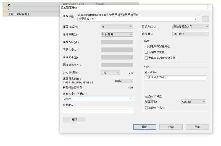The image size is (221, 146).
Task: Click the 输入密码 password field
Action: (x=175, y=78)
